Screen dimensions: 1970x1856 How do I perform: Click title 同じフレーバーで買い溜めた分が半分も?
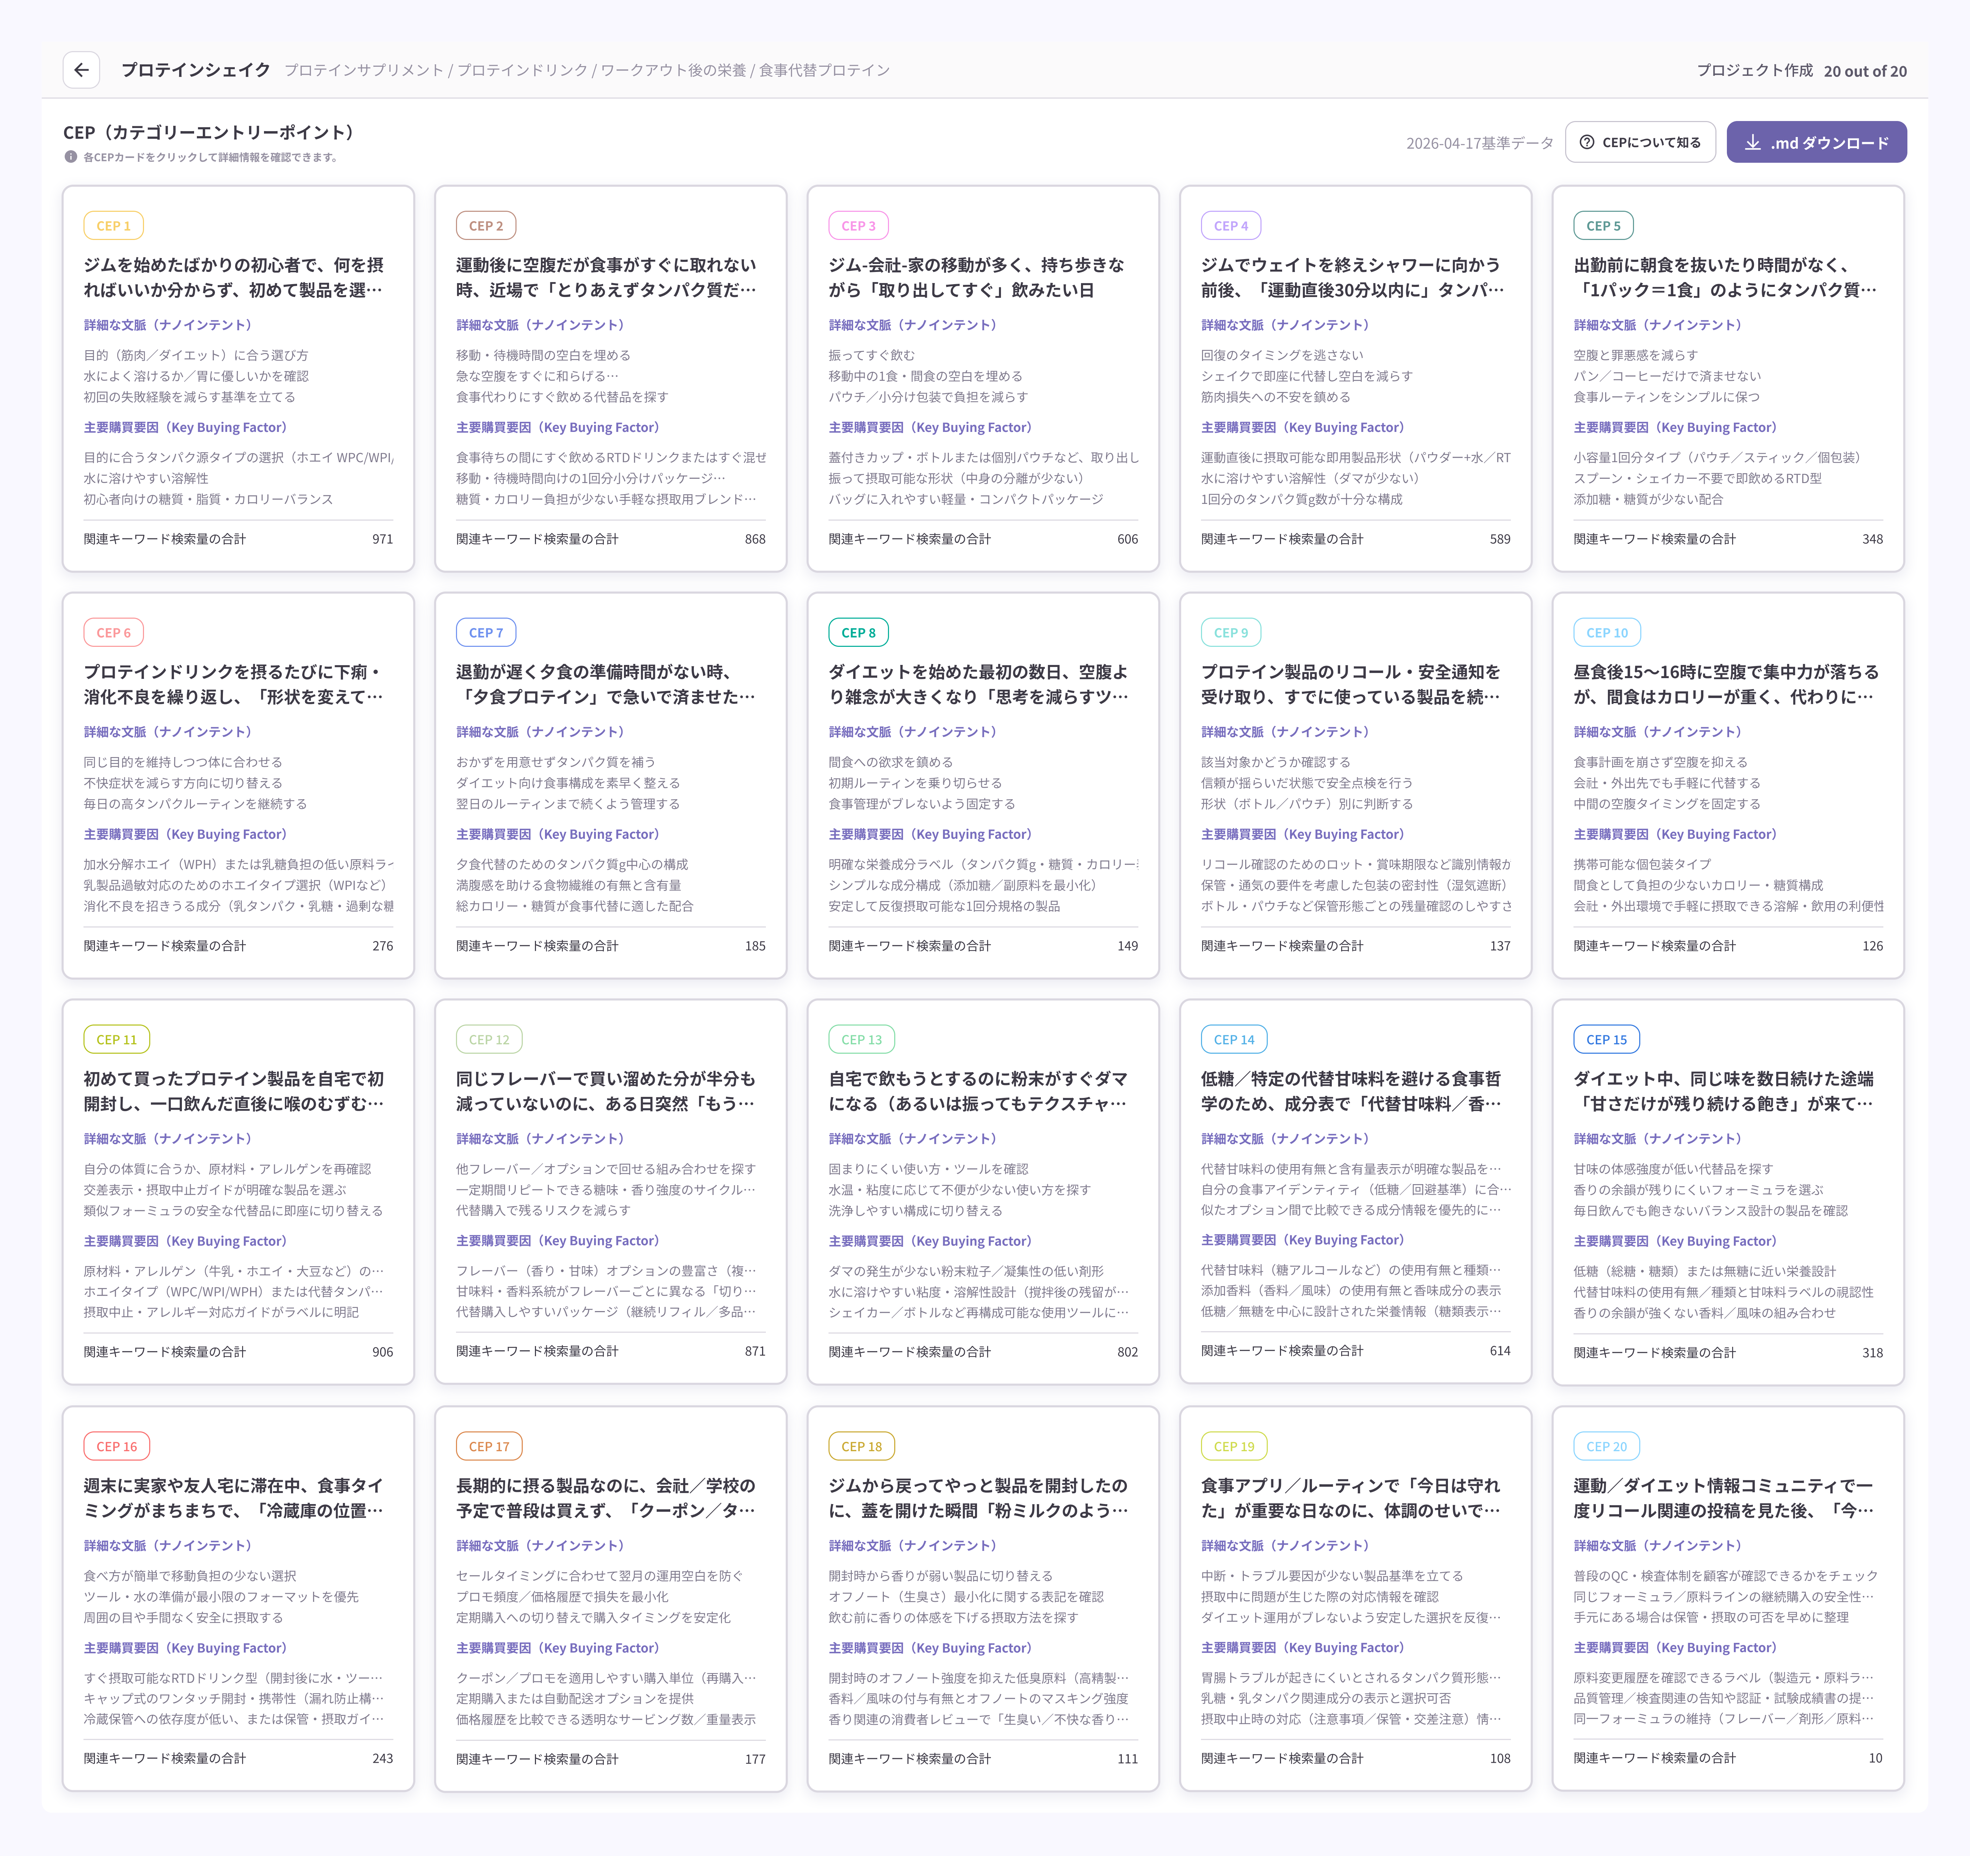pos(607,1091)
